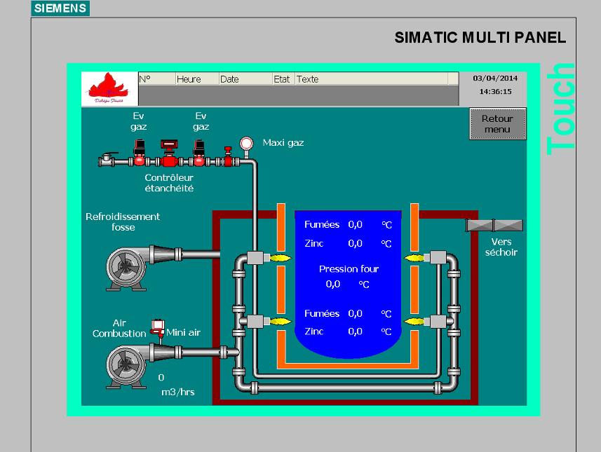The width and height of the screenshot is (601, 452).
Task: Click the lower Fumées temperature value 0,0
Action: point(356,313)
